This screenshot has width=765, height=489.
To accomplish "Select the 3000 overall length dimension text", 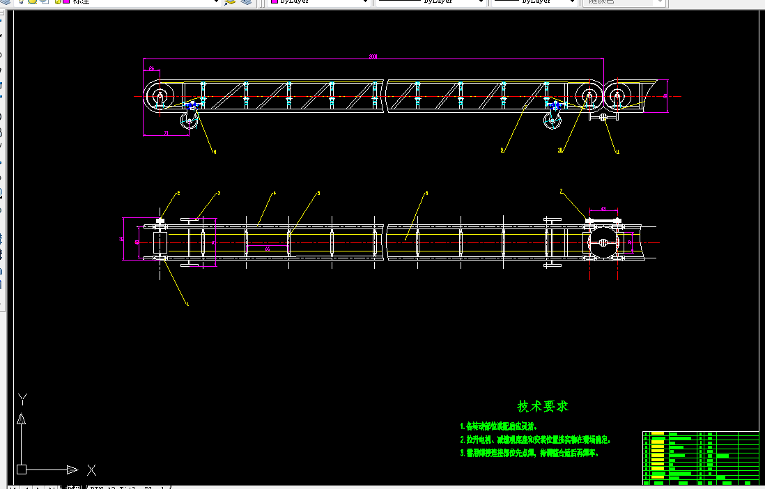I will pyautogui.click(x=373, y=56).
